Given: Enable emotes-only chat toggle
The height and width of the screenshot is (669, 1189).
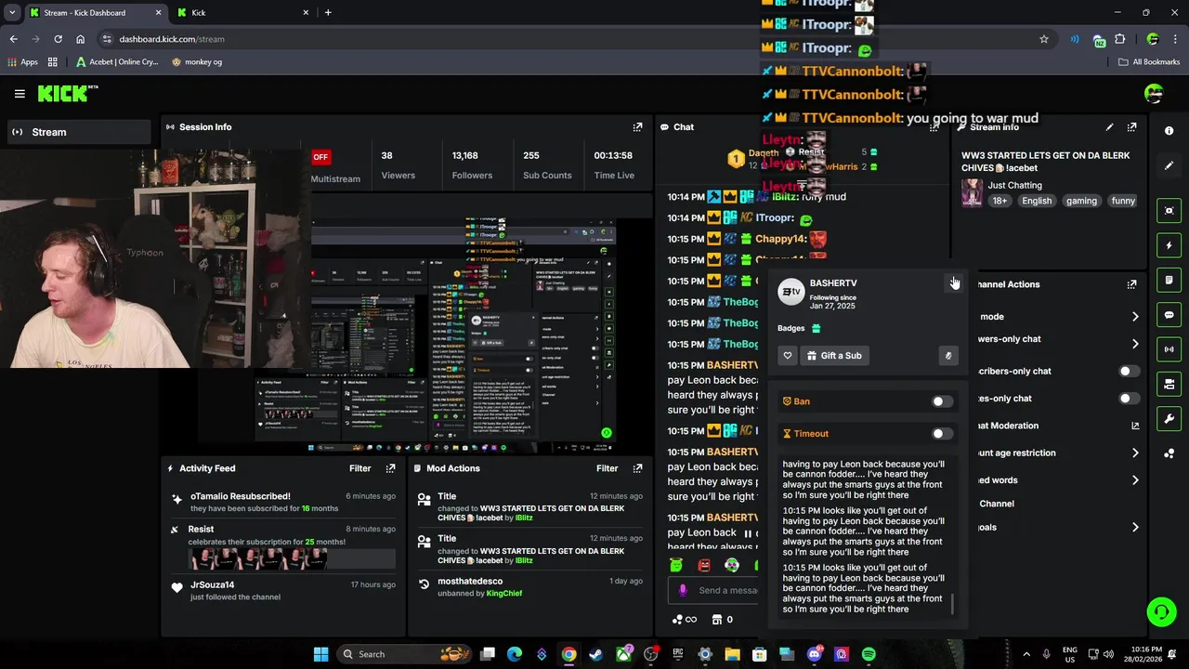Looking at the screenshot, I should coord(1129,399).
